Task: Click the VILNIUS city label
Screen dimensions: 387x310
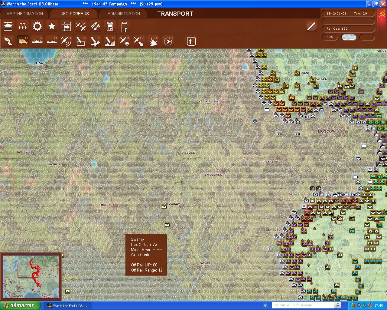Action: (x=54, y=164)
